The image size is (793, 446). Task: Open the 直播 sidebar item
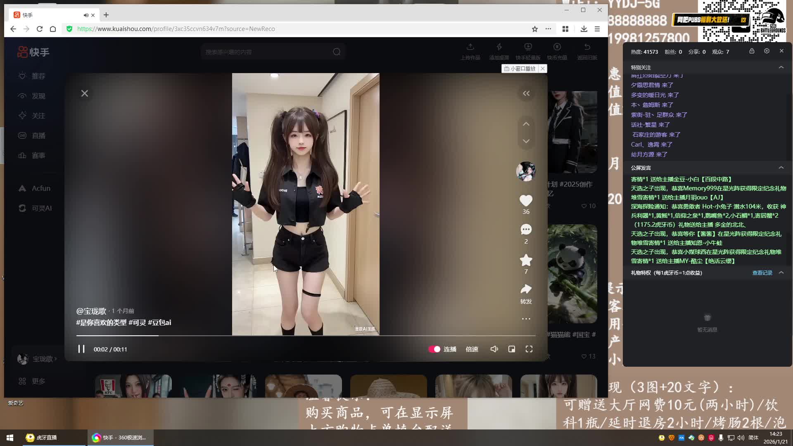(38, 136)
